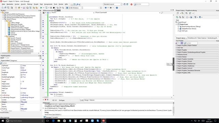The height and width of the screenshot is (123, 219).
Task: Expand the Zielplattformen (Win32) node
Action: coord(178,29)
